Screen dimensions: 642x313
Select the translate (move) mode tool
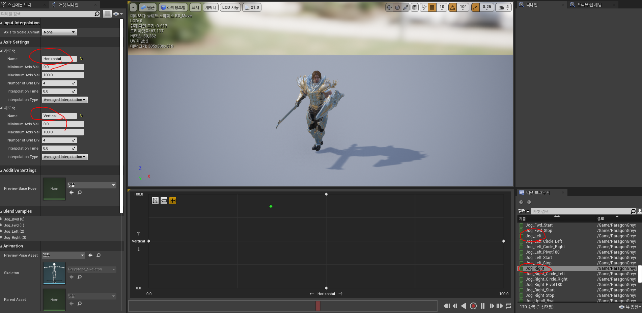[x=389, y=7]
